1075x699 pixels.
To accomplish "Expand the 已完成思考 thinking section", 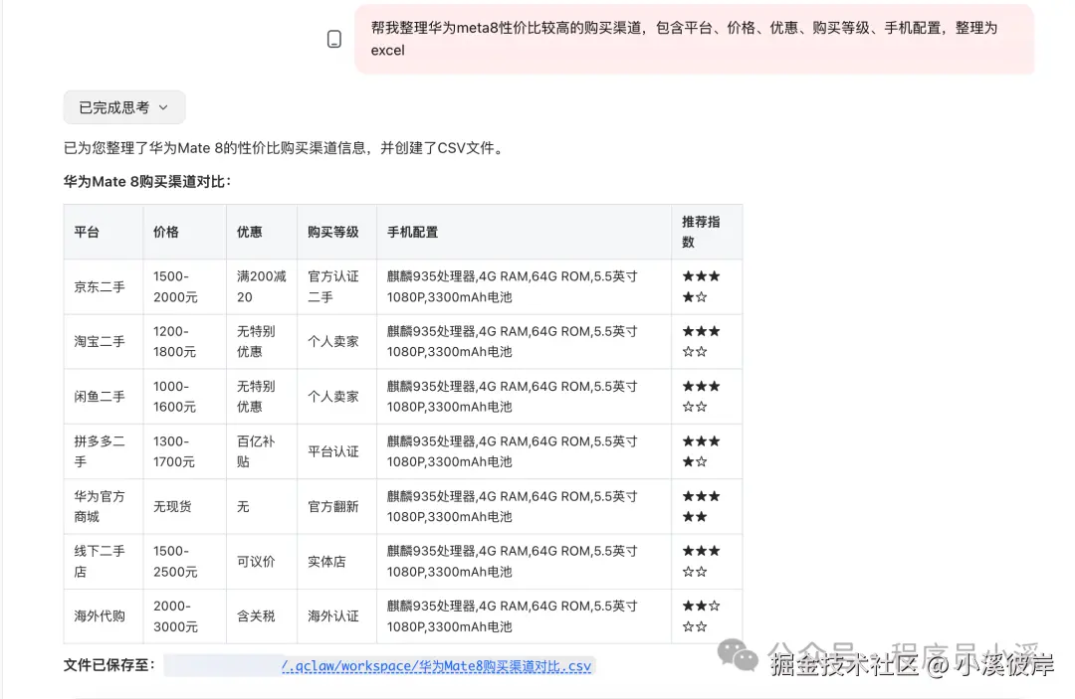I will pos(124,107).
